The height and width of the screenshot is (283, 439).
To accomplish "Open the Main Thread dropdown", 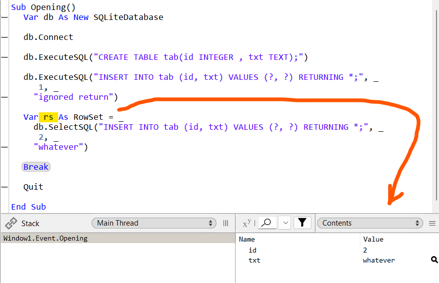I will click(x=154, y=223).
